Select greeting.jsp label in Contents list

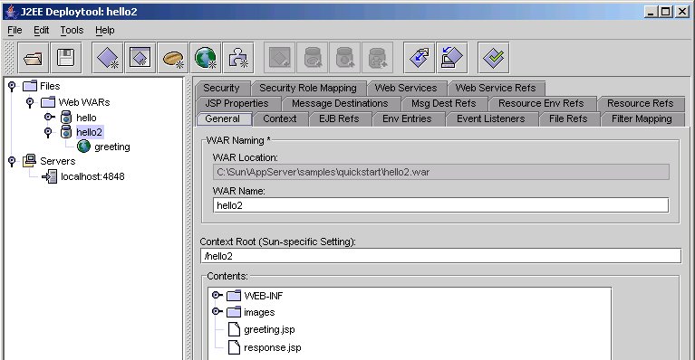tap(269, 329)
